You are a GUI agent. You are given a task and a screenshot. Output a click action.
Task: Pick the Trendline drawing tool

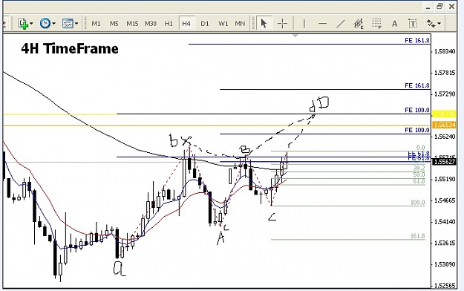(x=341, y=24)
